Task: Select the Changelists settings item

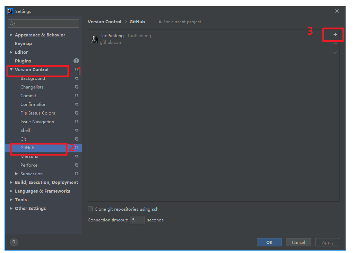Action: [32, 87]
